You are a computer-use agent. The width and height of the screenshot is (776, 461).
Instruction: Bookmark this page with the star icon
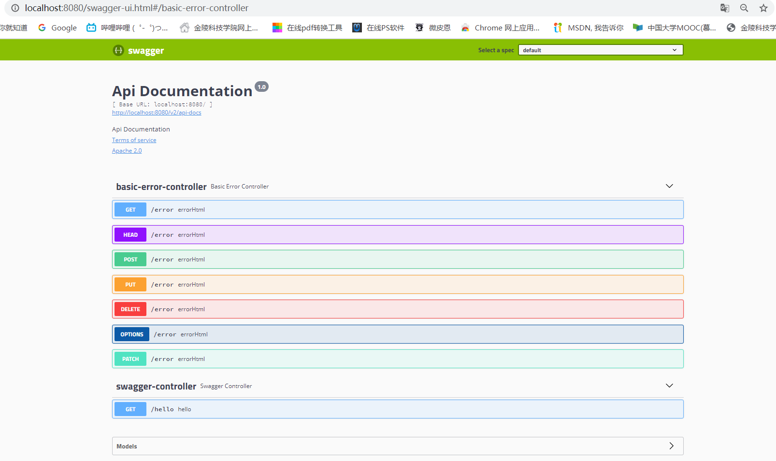click(x=763, y=8)
